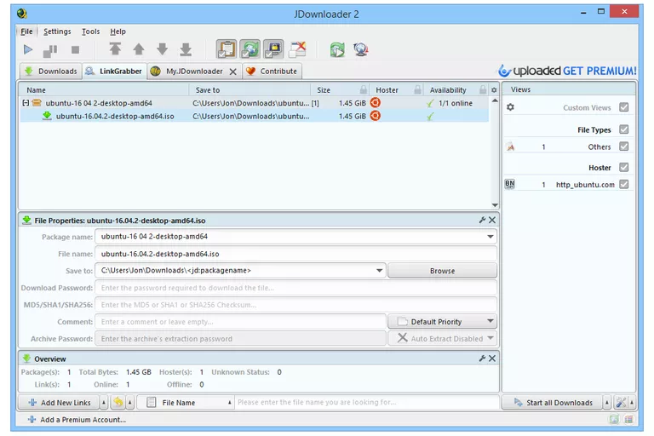Open Overview panel wrench settings
654x436 pixels.
(x=482, y=359)
